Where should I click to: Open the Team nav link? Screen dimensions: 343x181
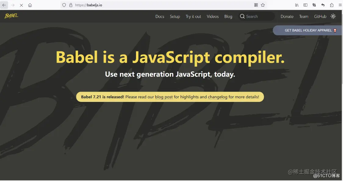click(304, 16)
